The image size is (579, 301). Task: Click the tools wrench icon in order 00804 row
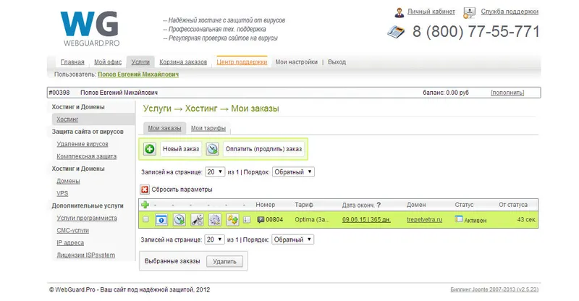(197, 220)
